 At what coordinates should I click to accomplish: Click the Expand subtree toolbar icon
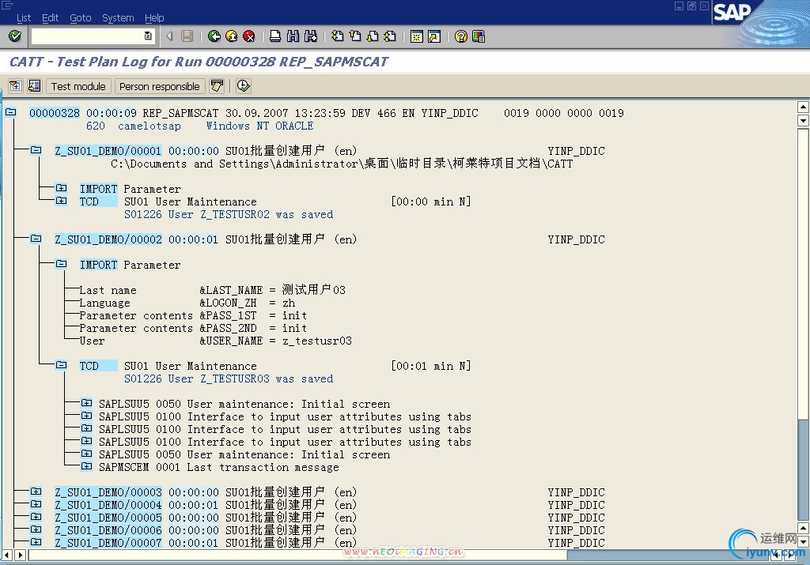(16, 86)
